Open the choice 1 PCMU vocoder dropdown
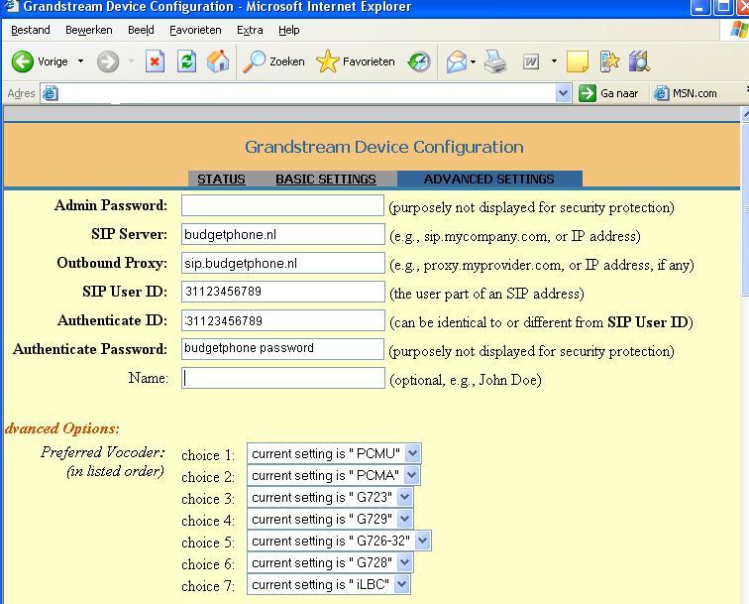The height and width of the screenshot is (604, 749). [x=334, y=453]
